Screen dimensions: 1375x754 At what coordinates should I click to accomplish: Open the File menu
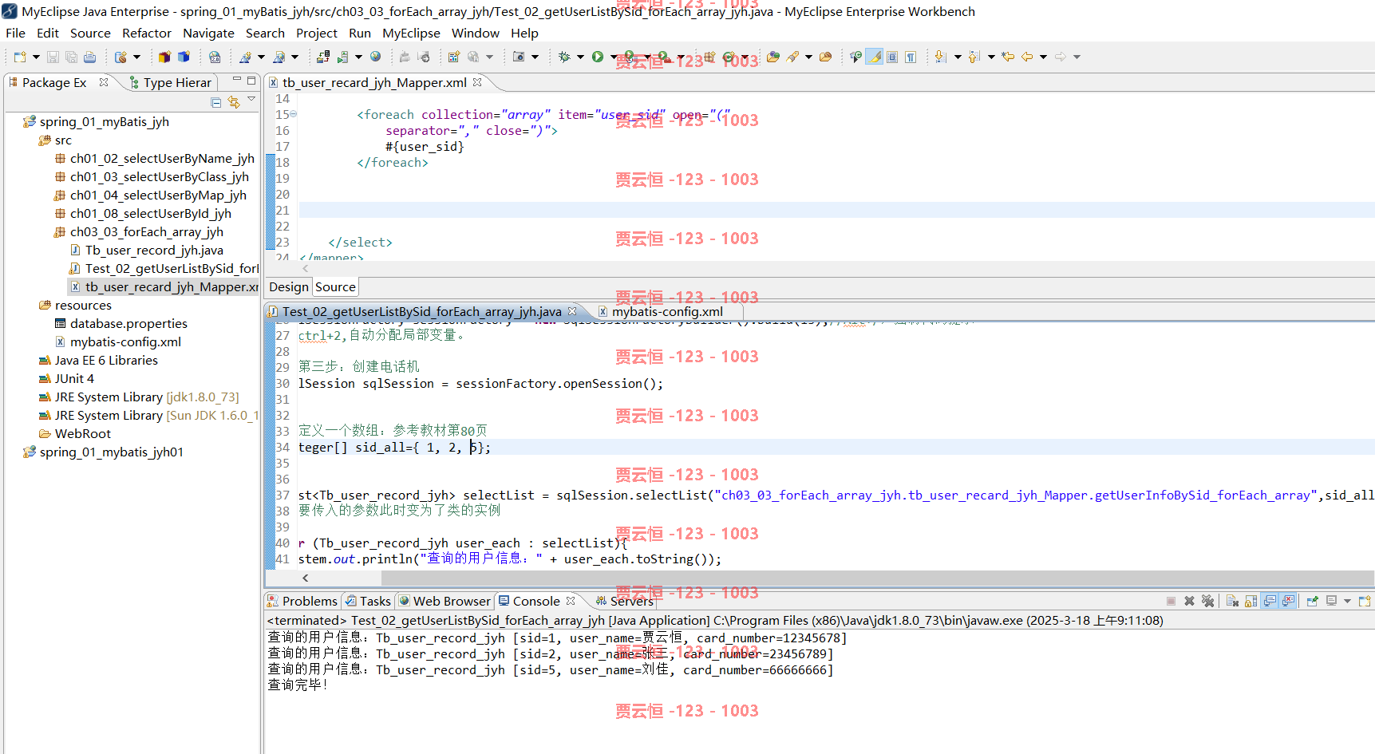click(15, 33)
